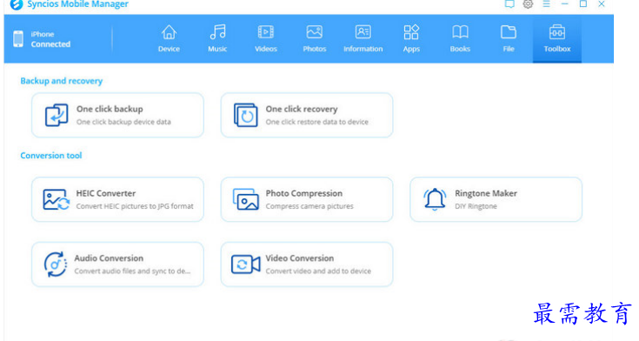Open Ringtone Maker title
639x341 pixels.
[x=486, y=193]
